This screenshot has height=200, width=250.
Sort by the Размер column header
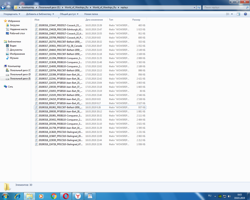(x=139, y=20)
